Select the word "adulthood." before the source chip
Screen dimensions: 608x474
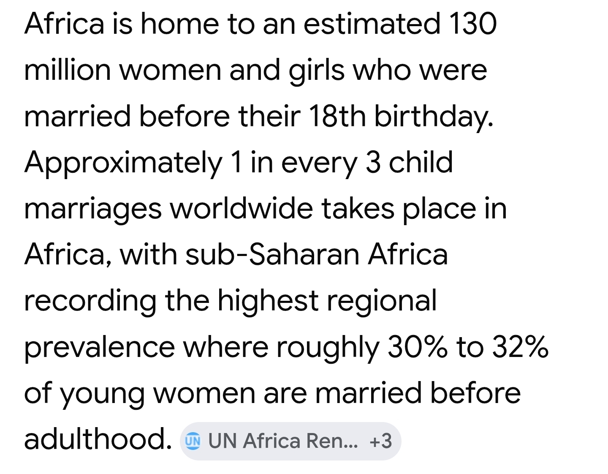click(98, 439)
